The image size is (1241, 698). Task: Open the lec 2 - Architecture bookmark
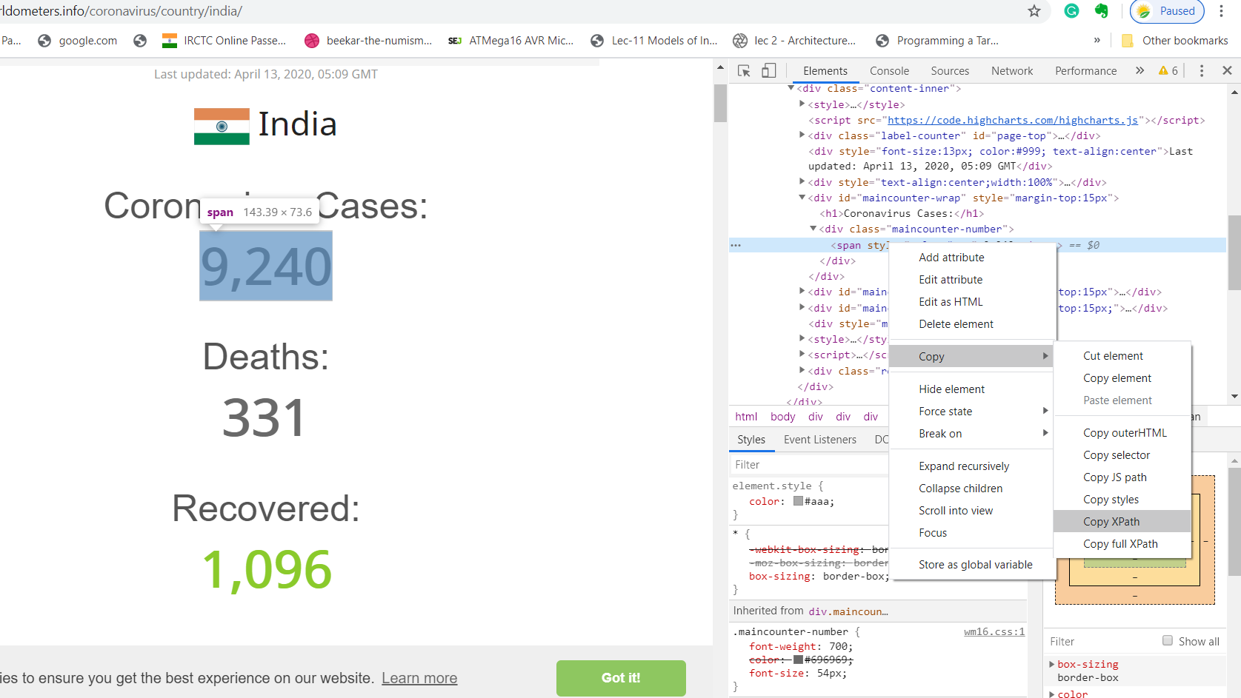click(x=794, y=41)
